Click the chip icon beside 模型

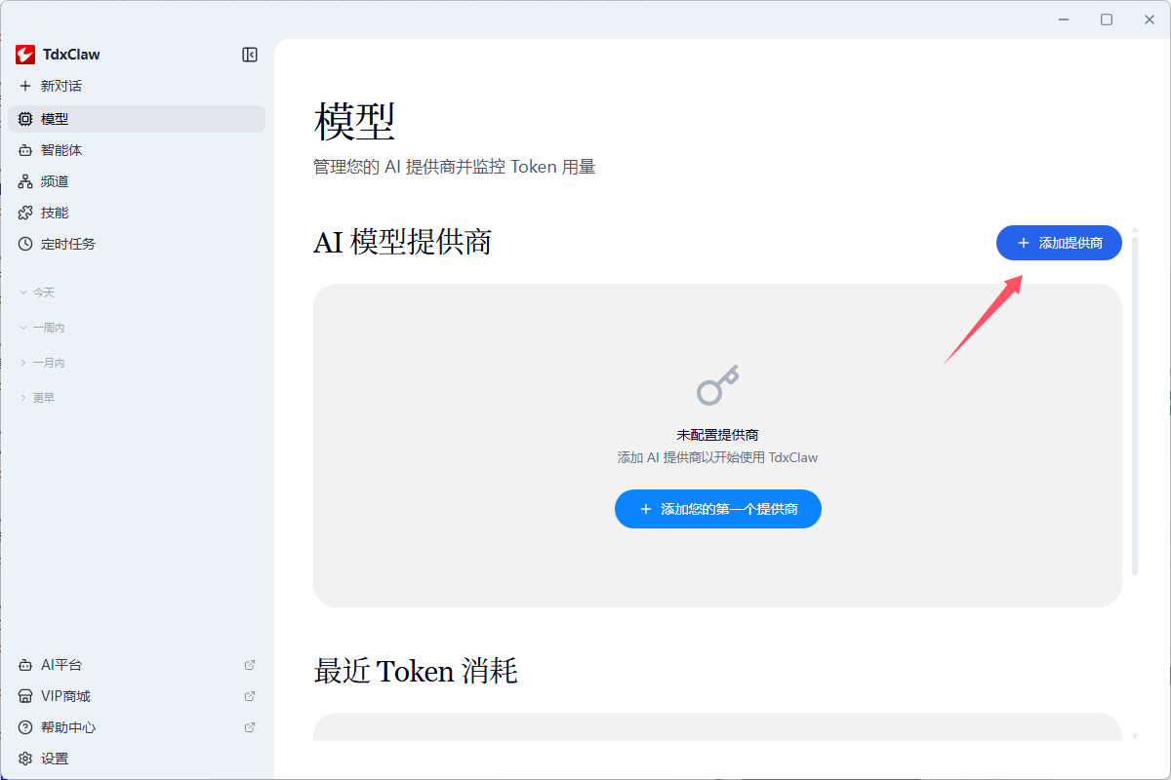[x=25, y=119]
